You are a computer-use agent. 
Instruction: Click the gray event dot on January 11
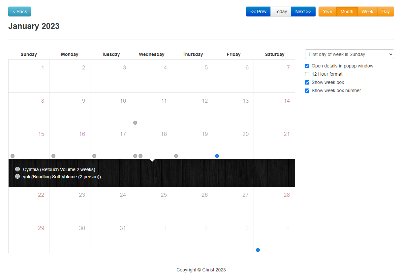[x=135, y=123]
